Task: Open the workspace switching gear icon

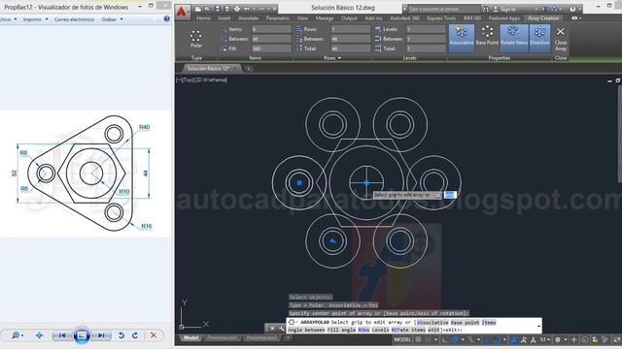Action: point(559,339)
